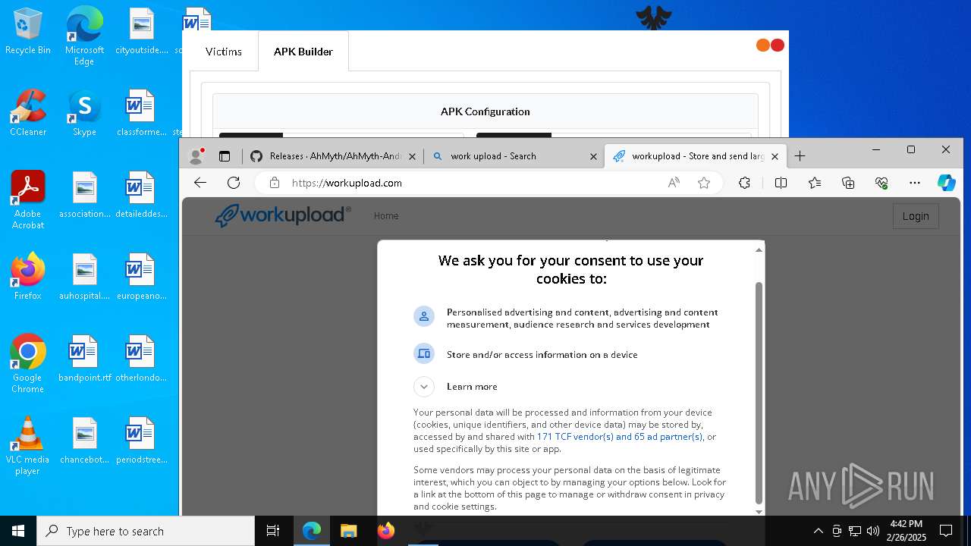Open Home link on workupload

[386, 216]
